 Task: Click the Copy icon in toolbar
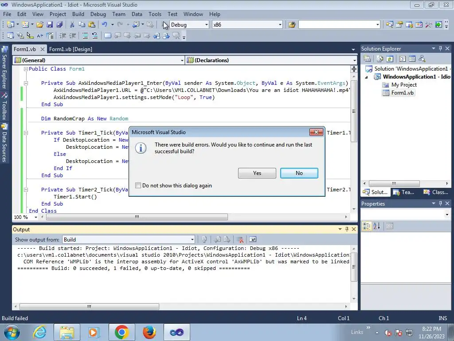(82, 25)
